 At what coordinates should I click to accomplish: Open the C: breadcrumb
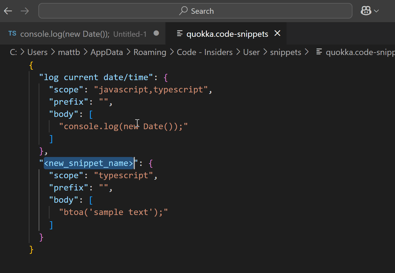13,52
